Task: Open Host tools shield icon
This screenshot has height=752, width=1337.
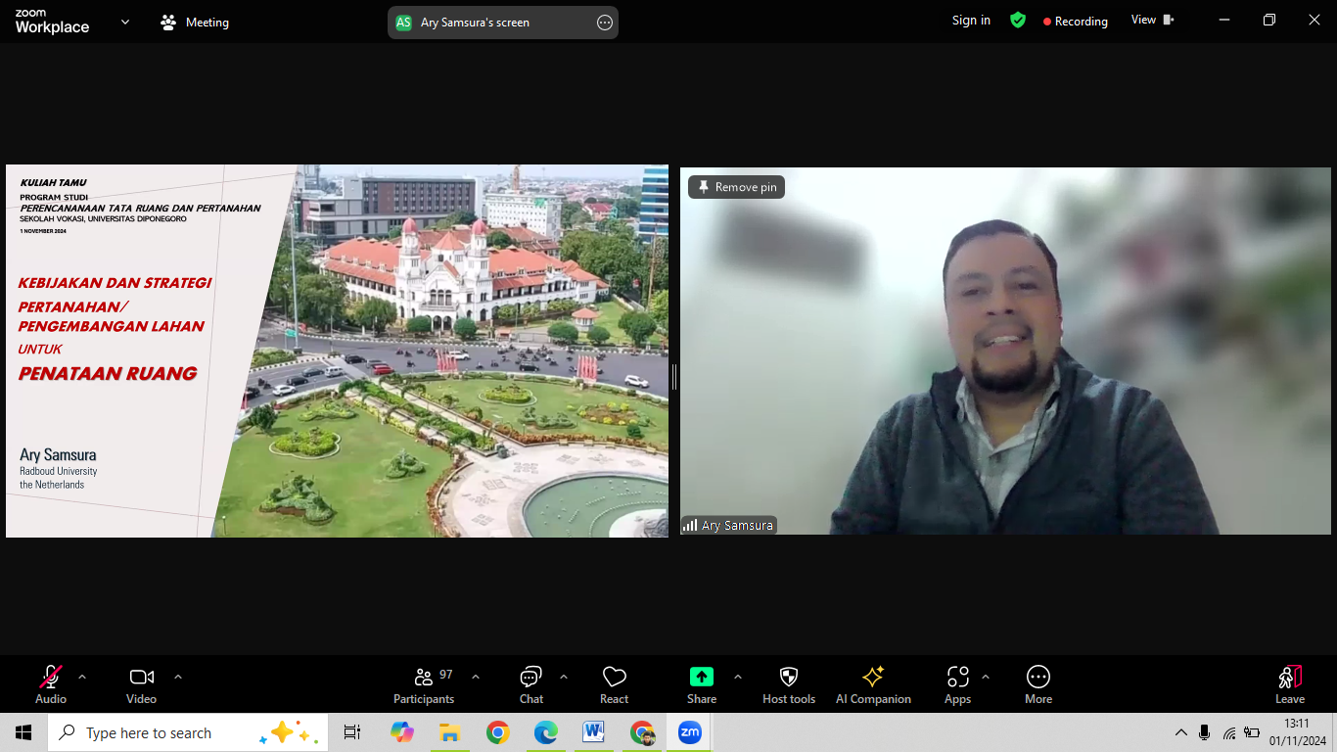Action: click(x=789, y=683)
